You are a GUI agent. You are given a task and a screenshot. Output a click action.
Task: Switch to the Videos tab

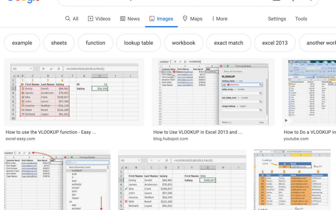(x=99, y=19)
